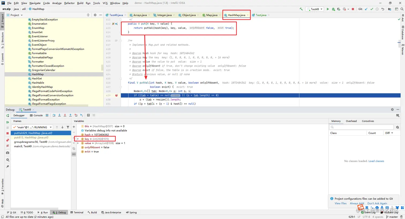Screen dimensions: 405x219
Task: Click the Git update project arrow icon
Action: 366,9
